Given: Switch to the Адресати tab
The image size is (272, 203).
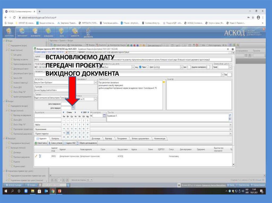Looking at the screenshot, I should [41, 138].
